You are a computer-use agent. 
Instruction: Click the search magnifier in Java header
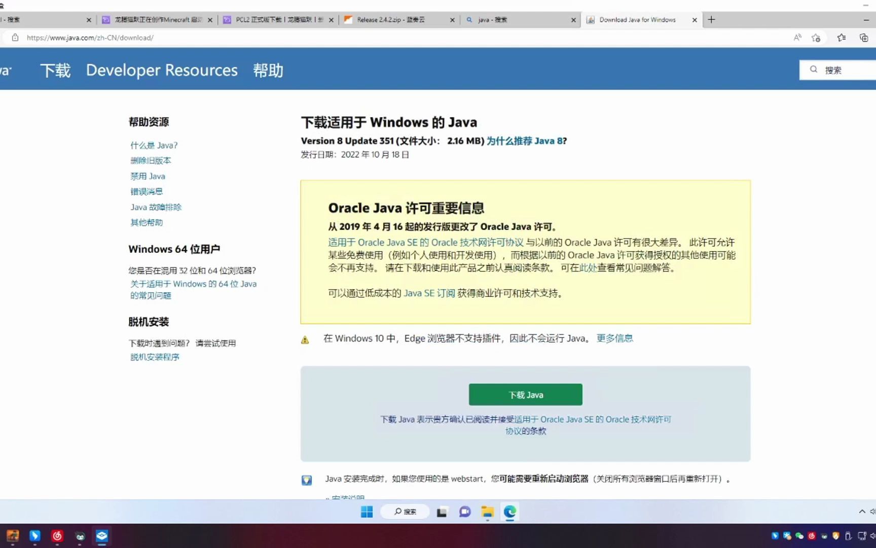tap(814, 70)
